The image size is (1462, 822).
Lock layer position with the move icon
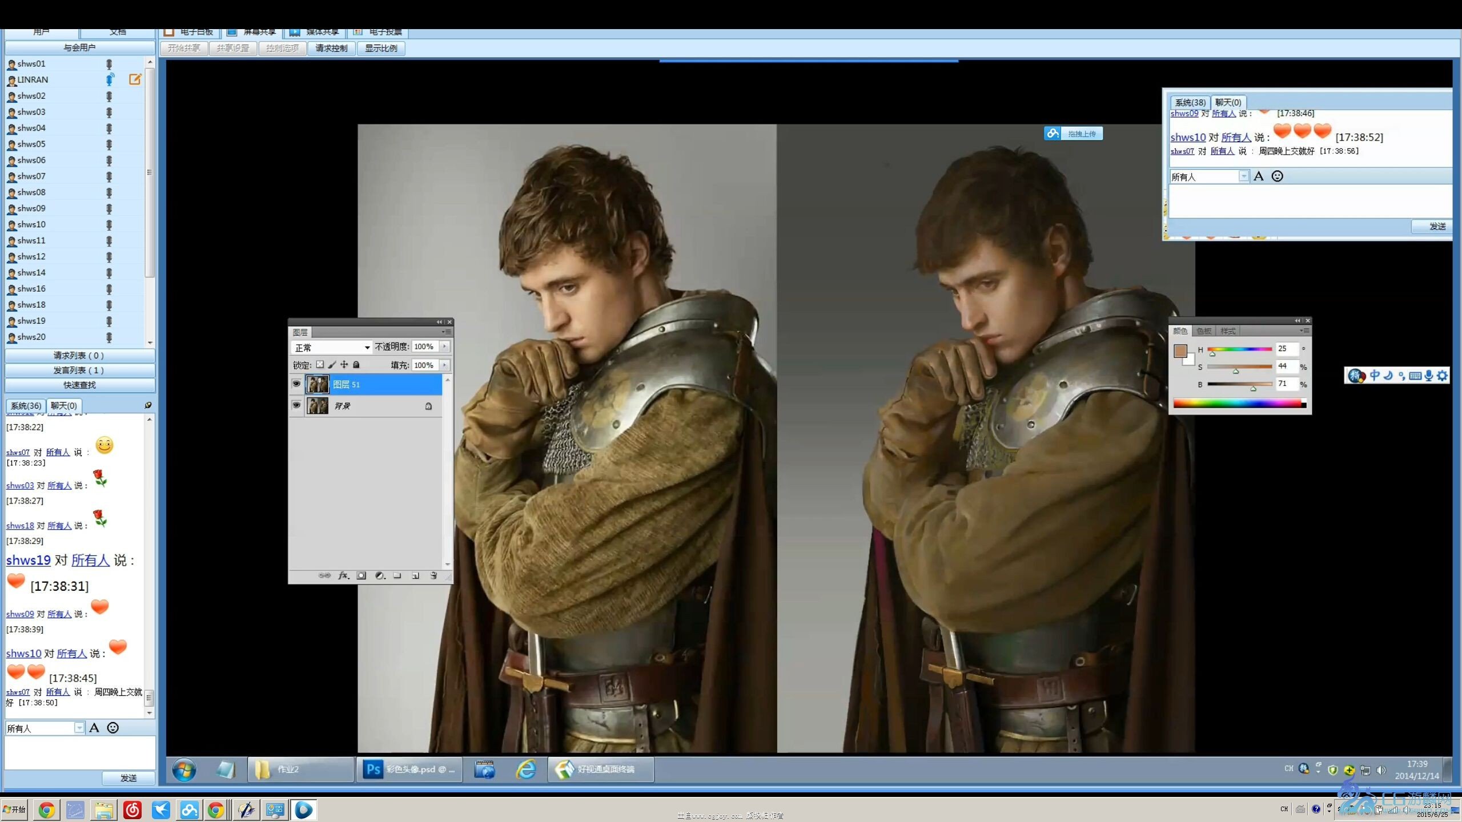344,364
